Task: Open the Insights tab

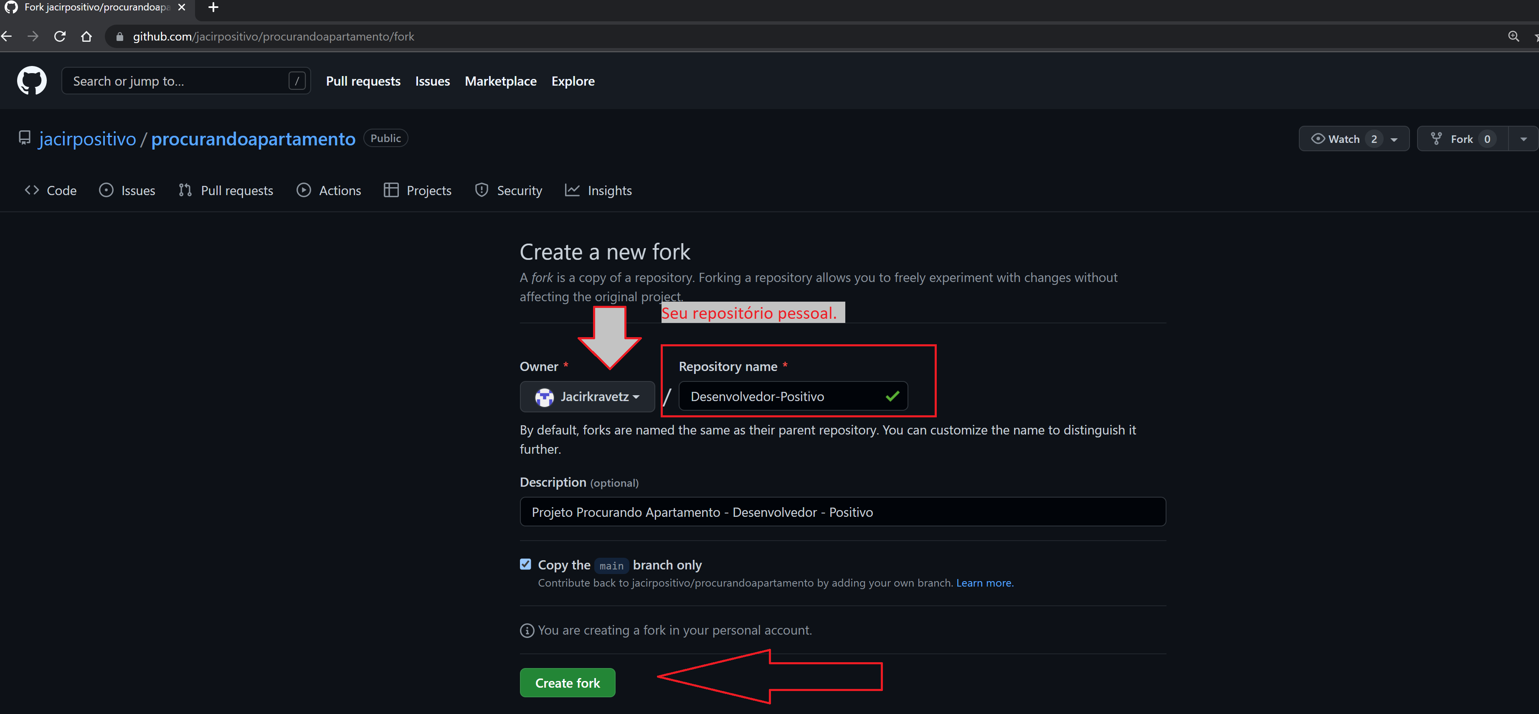Action: click(x=598, y=191)
